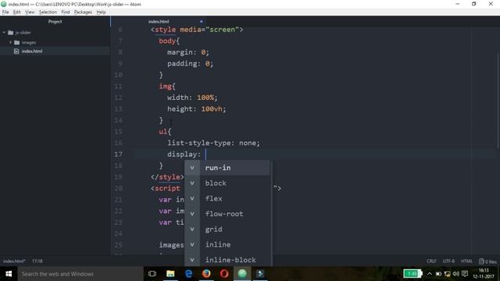Choose flow-root from autocomplete suggestions
This screenshot has height=281, width=500.
click(227, 214)
